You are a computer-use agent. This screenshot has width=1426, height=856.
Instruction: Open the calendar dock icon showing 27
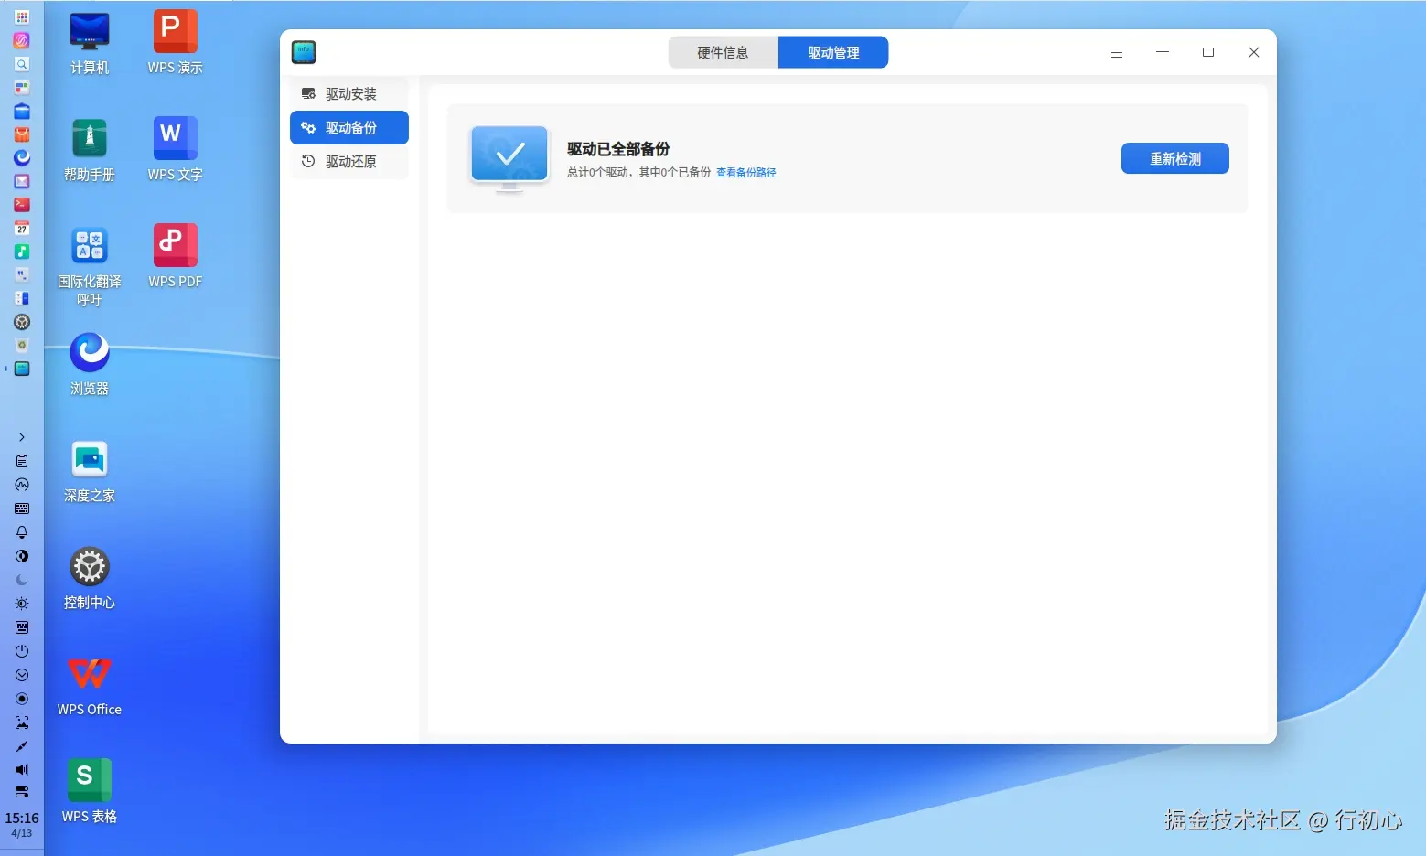click(22, 228)
